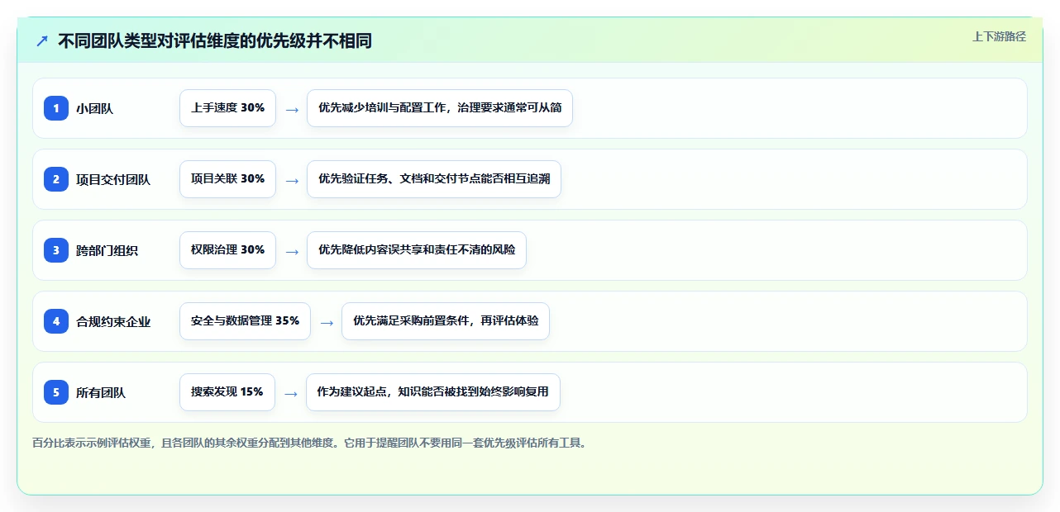1060x512 pixels.
Task: Click the 权限治理 30% chip
Action: pos(227,250)
